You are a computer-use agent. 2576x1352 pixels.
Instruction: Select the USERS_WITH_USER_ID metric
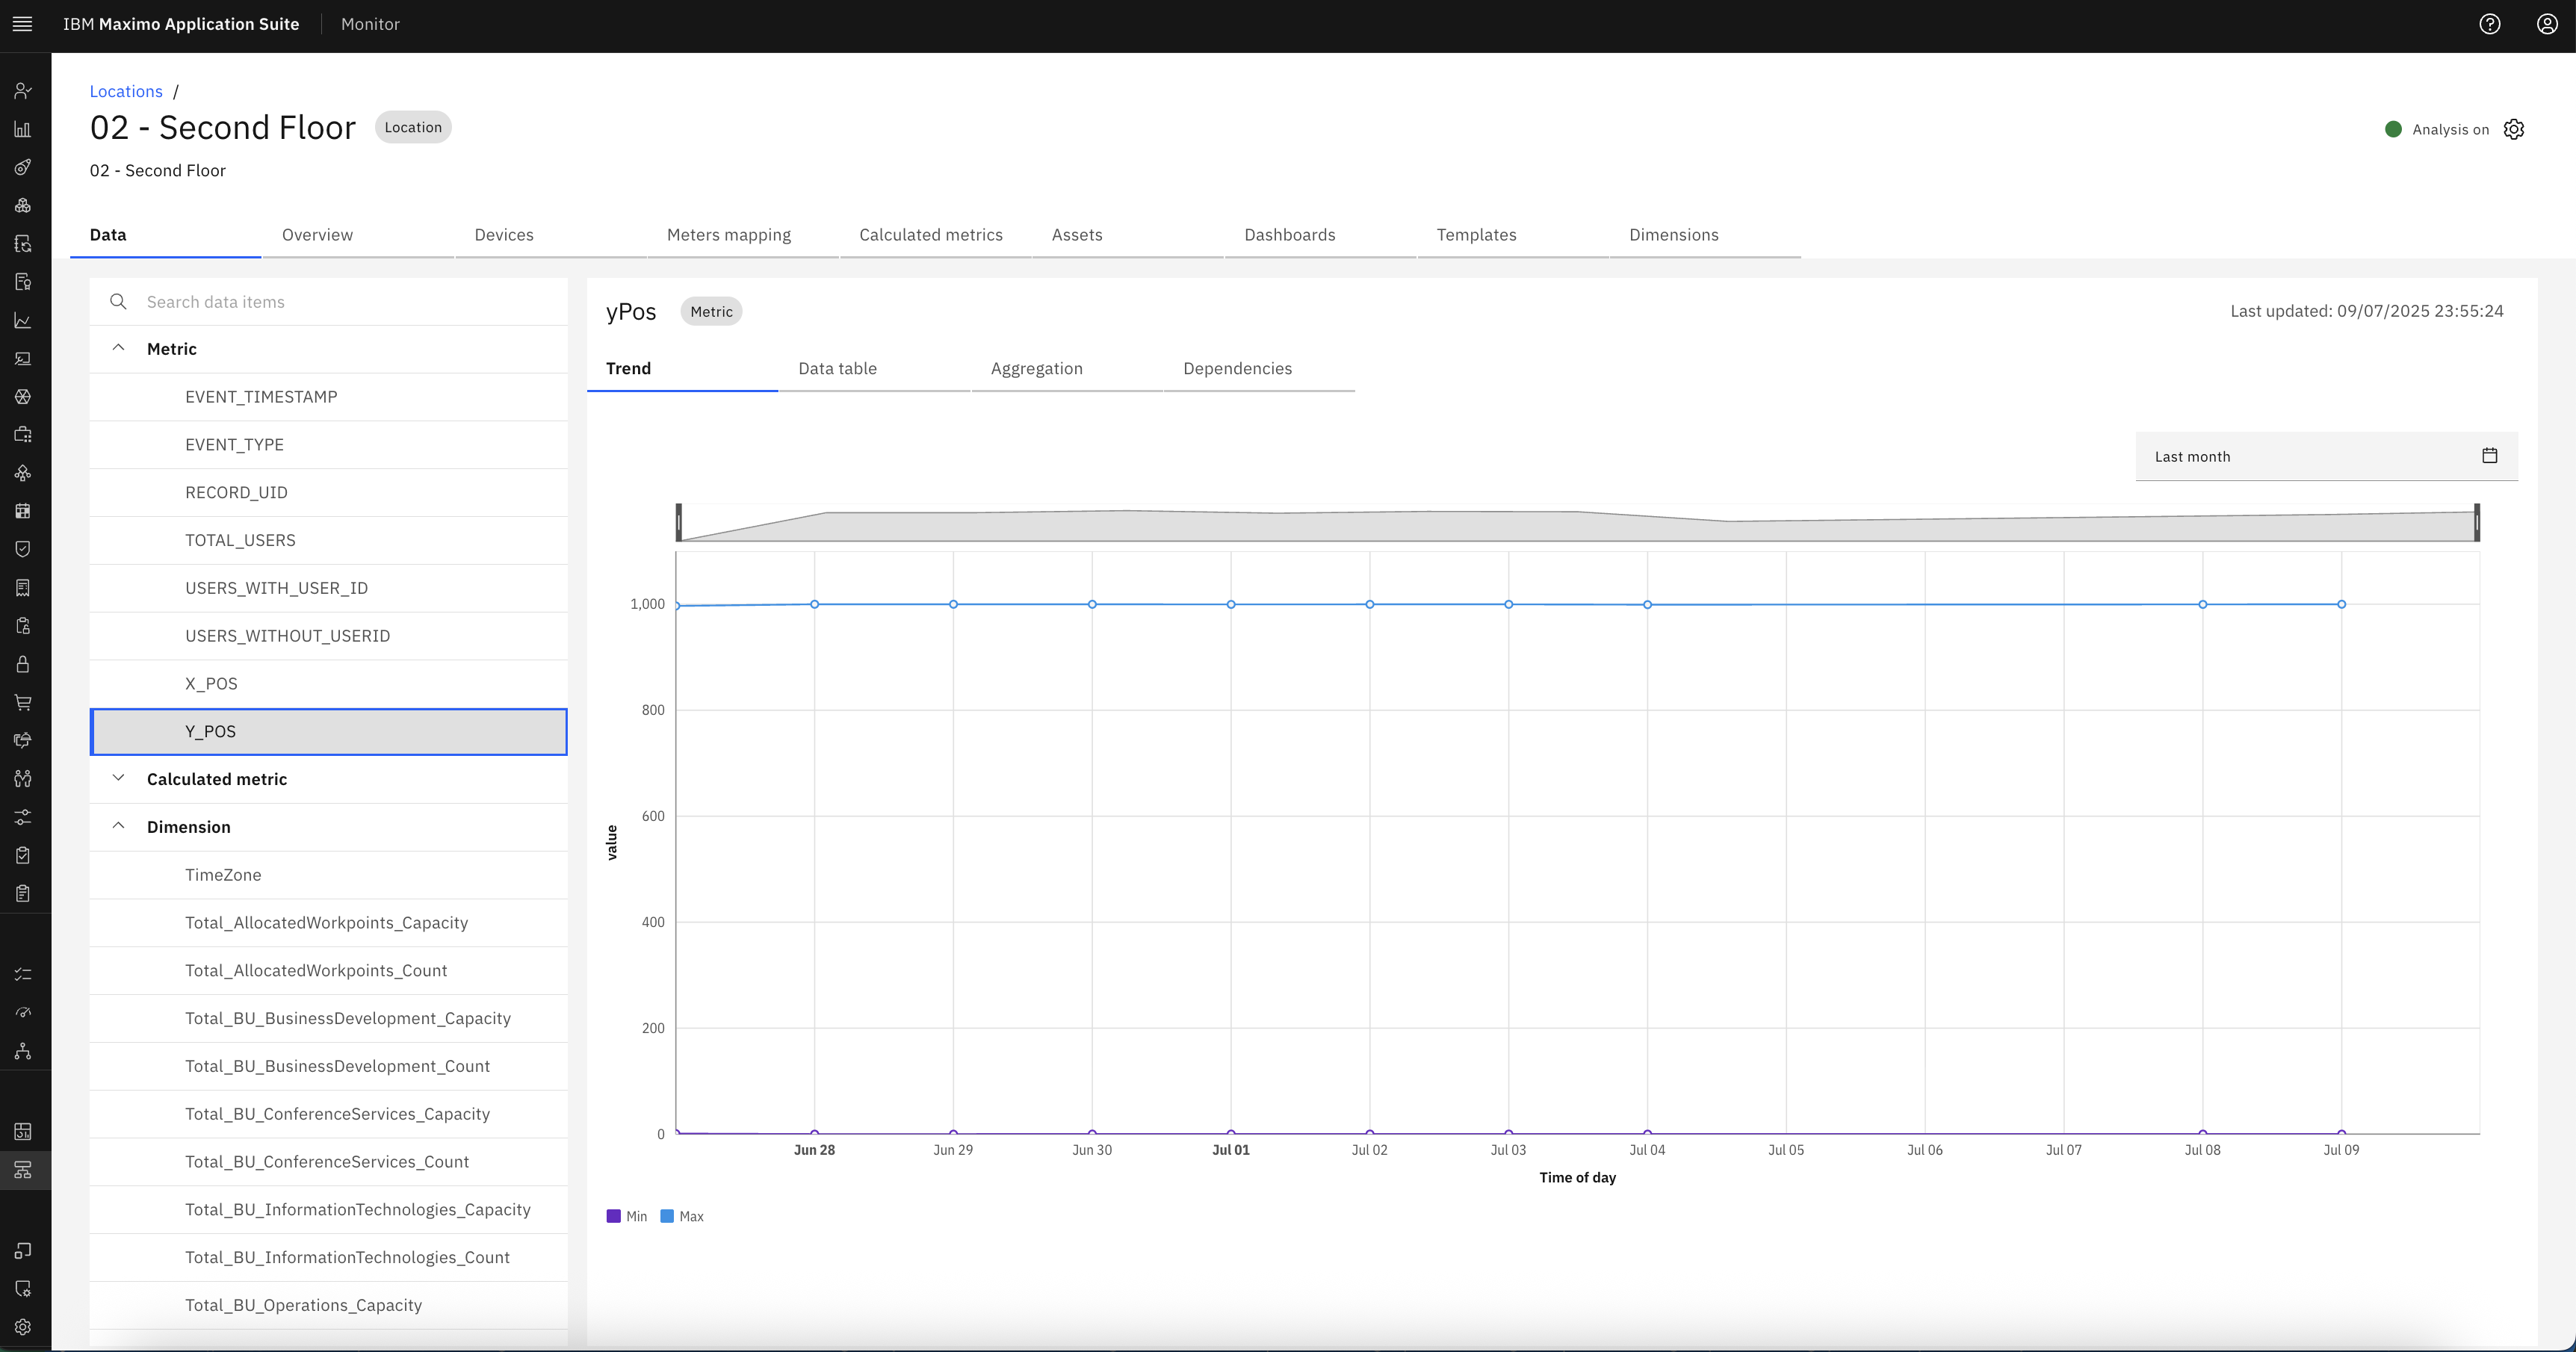(329, 588)
